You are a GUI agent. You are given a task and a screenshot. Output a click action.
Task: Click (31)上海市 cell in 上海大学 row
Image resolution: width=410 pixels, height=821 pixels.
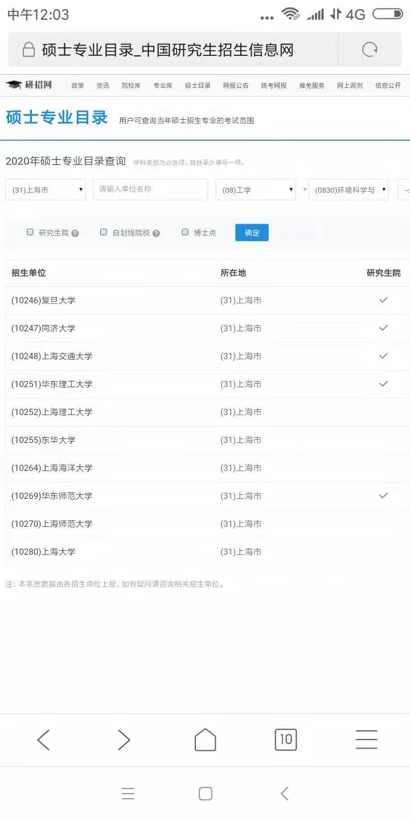pos(241,552)
